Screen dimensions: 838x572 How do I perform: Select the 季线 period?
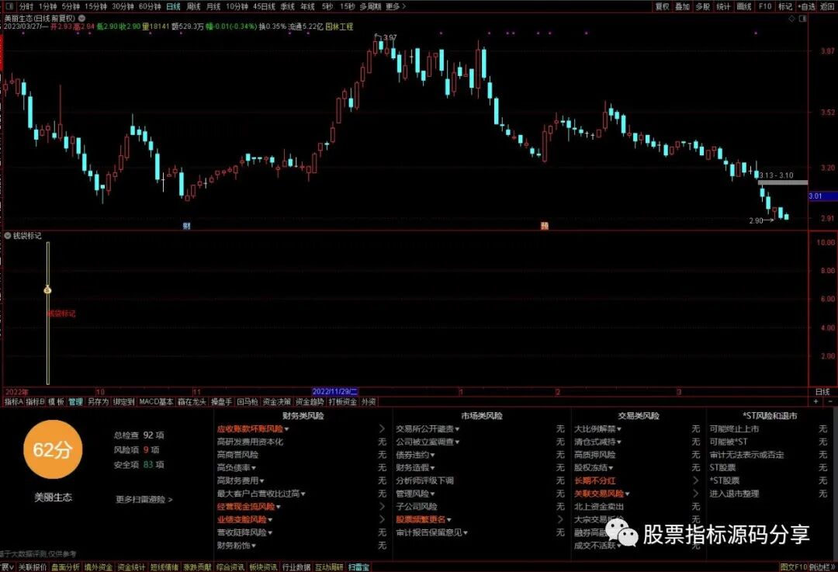(x=288, y=6)
